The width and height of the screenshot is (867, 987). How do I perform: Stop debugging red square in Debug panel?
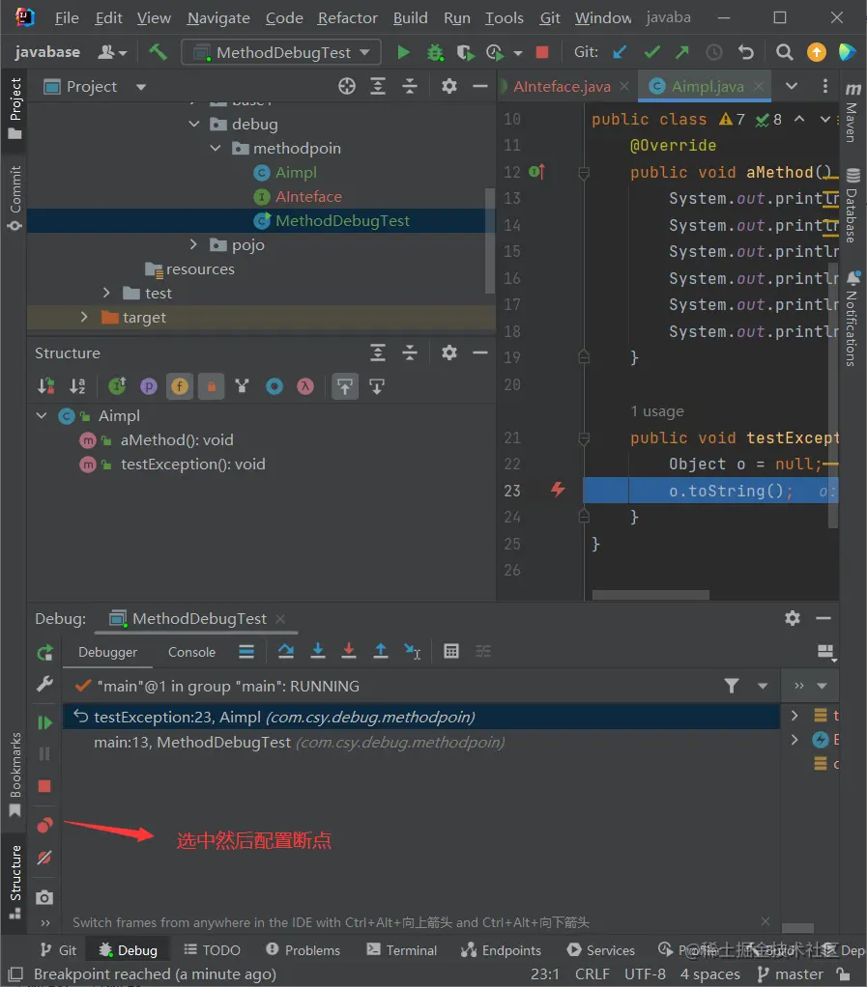[44, 786]
